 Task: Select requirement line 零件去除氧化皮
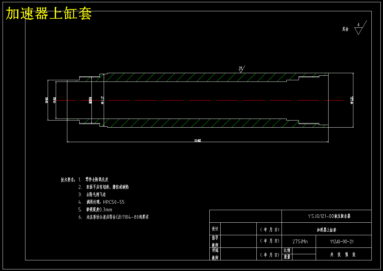pyautogui.click(x=97, y=179)
